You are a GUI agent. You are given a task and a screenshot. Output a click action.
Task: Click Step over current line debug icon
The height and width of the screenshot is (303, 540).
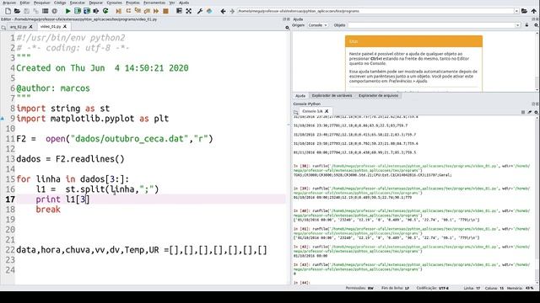(x=128, y=11)
